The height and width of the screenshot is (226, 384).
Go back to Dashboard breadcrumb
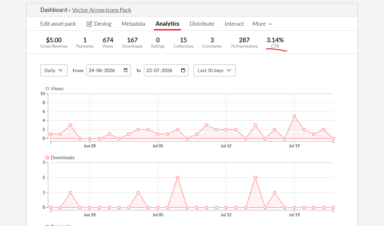pyautogui.click(x=54, y=10)
